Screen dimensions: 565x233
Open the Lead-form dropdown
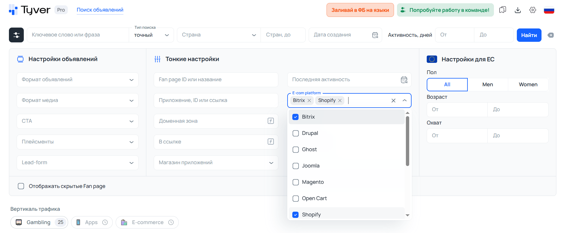coord(78,163)
